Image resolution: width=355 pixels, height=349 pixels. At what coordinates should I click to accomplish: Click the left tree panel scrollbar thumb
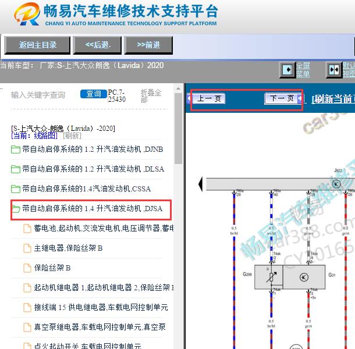point(178,129)
